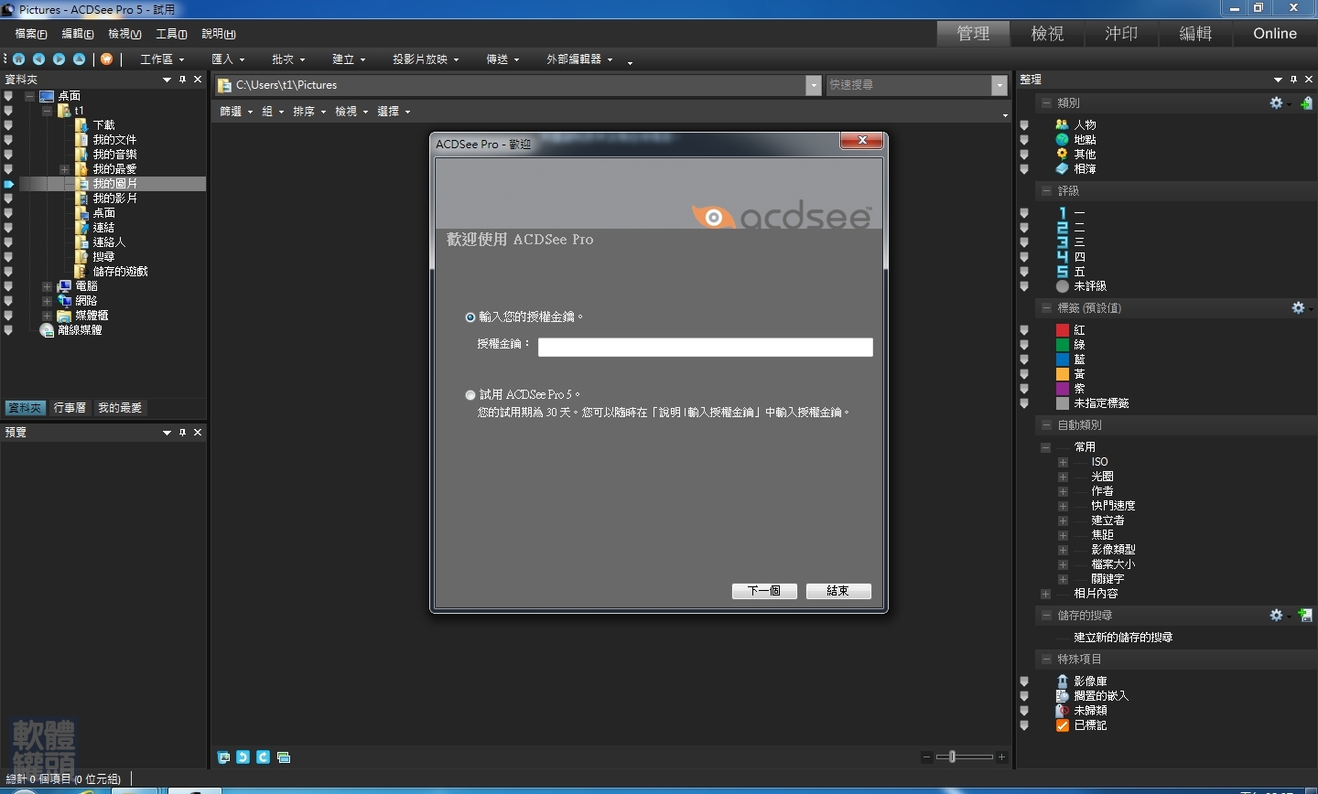Toggle easy-select marker beside 影像庫
Viewport: 1318px width, 794px height.
pos(1024,681)
